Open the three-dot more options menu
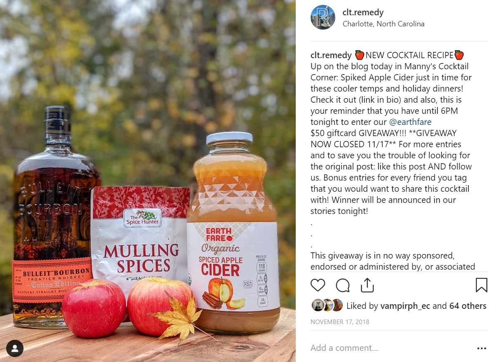 (482, 348)
